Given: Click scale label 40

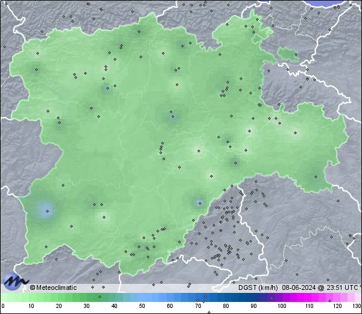Looking at the screenshot, I should click(x=114, y=306).
